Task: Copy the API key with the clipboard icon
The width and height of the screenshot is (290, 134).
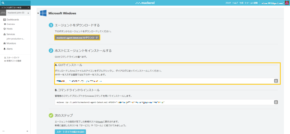Action: point(276,81)
